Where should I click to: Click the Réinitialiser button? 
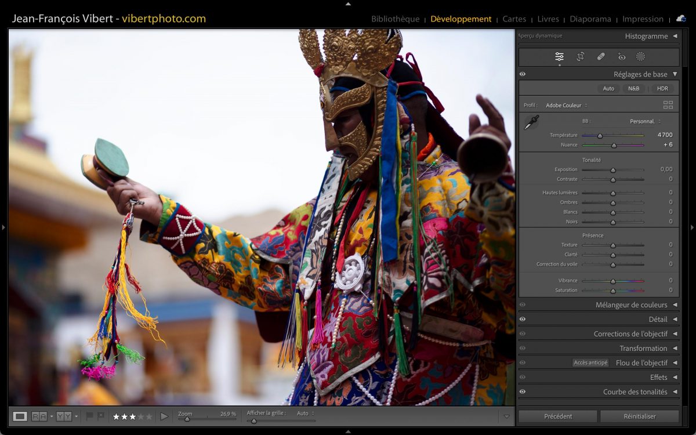click(639, 416)
